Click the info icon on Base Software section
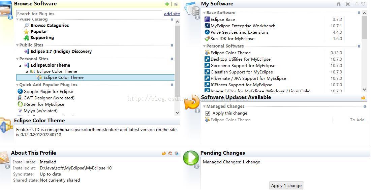The image size is (371, 190). (359, 13)
